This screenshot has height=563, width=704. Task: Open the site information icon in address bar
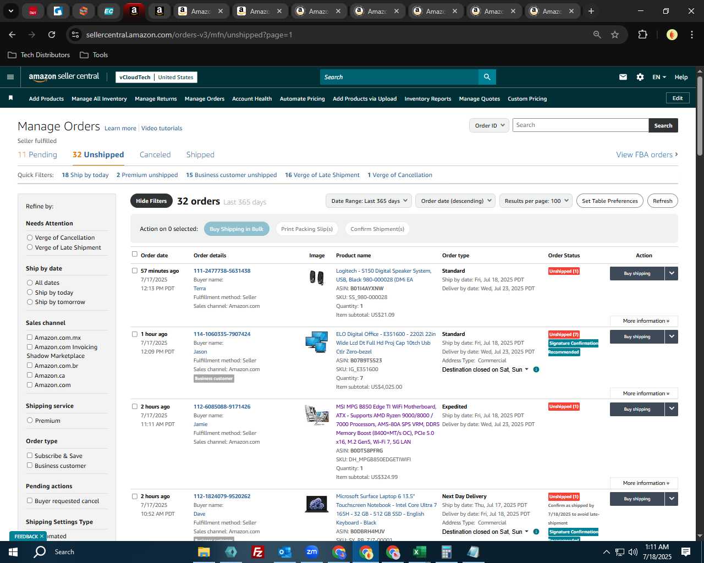tap(75, 35)
